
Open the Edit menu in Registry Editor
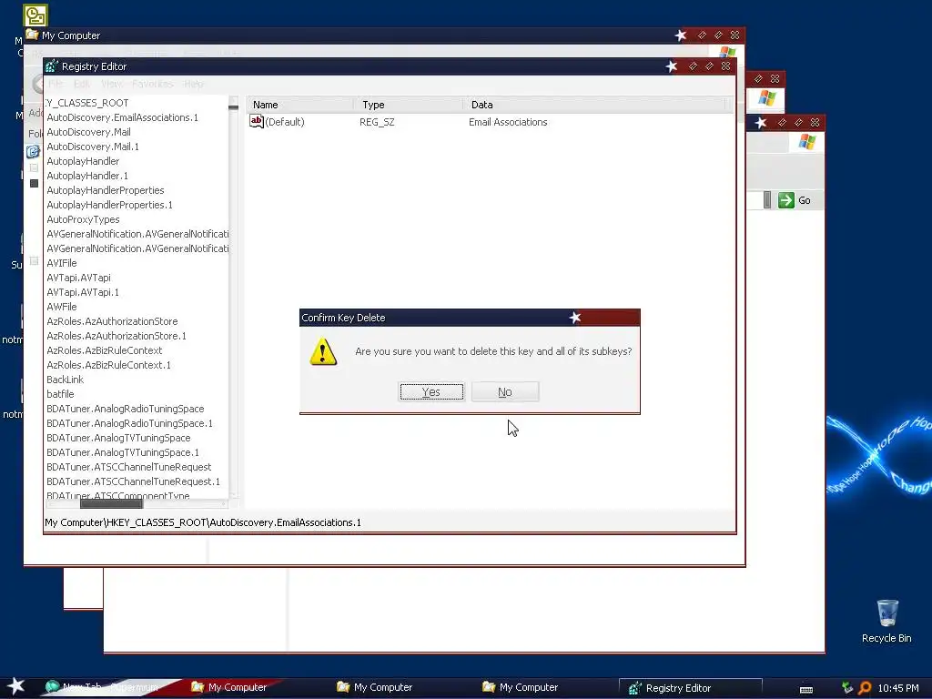click(x=81, y=84)
